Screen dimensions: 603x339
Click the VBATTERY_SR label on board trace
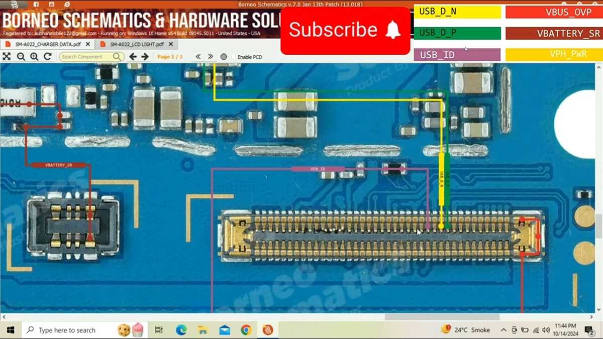click(x=58, y=165)
